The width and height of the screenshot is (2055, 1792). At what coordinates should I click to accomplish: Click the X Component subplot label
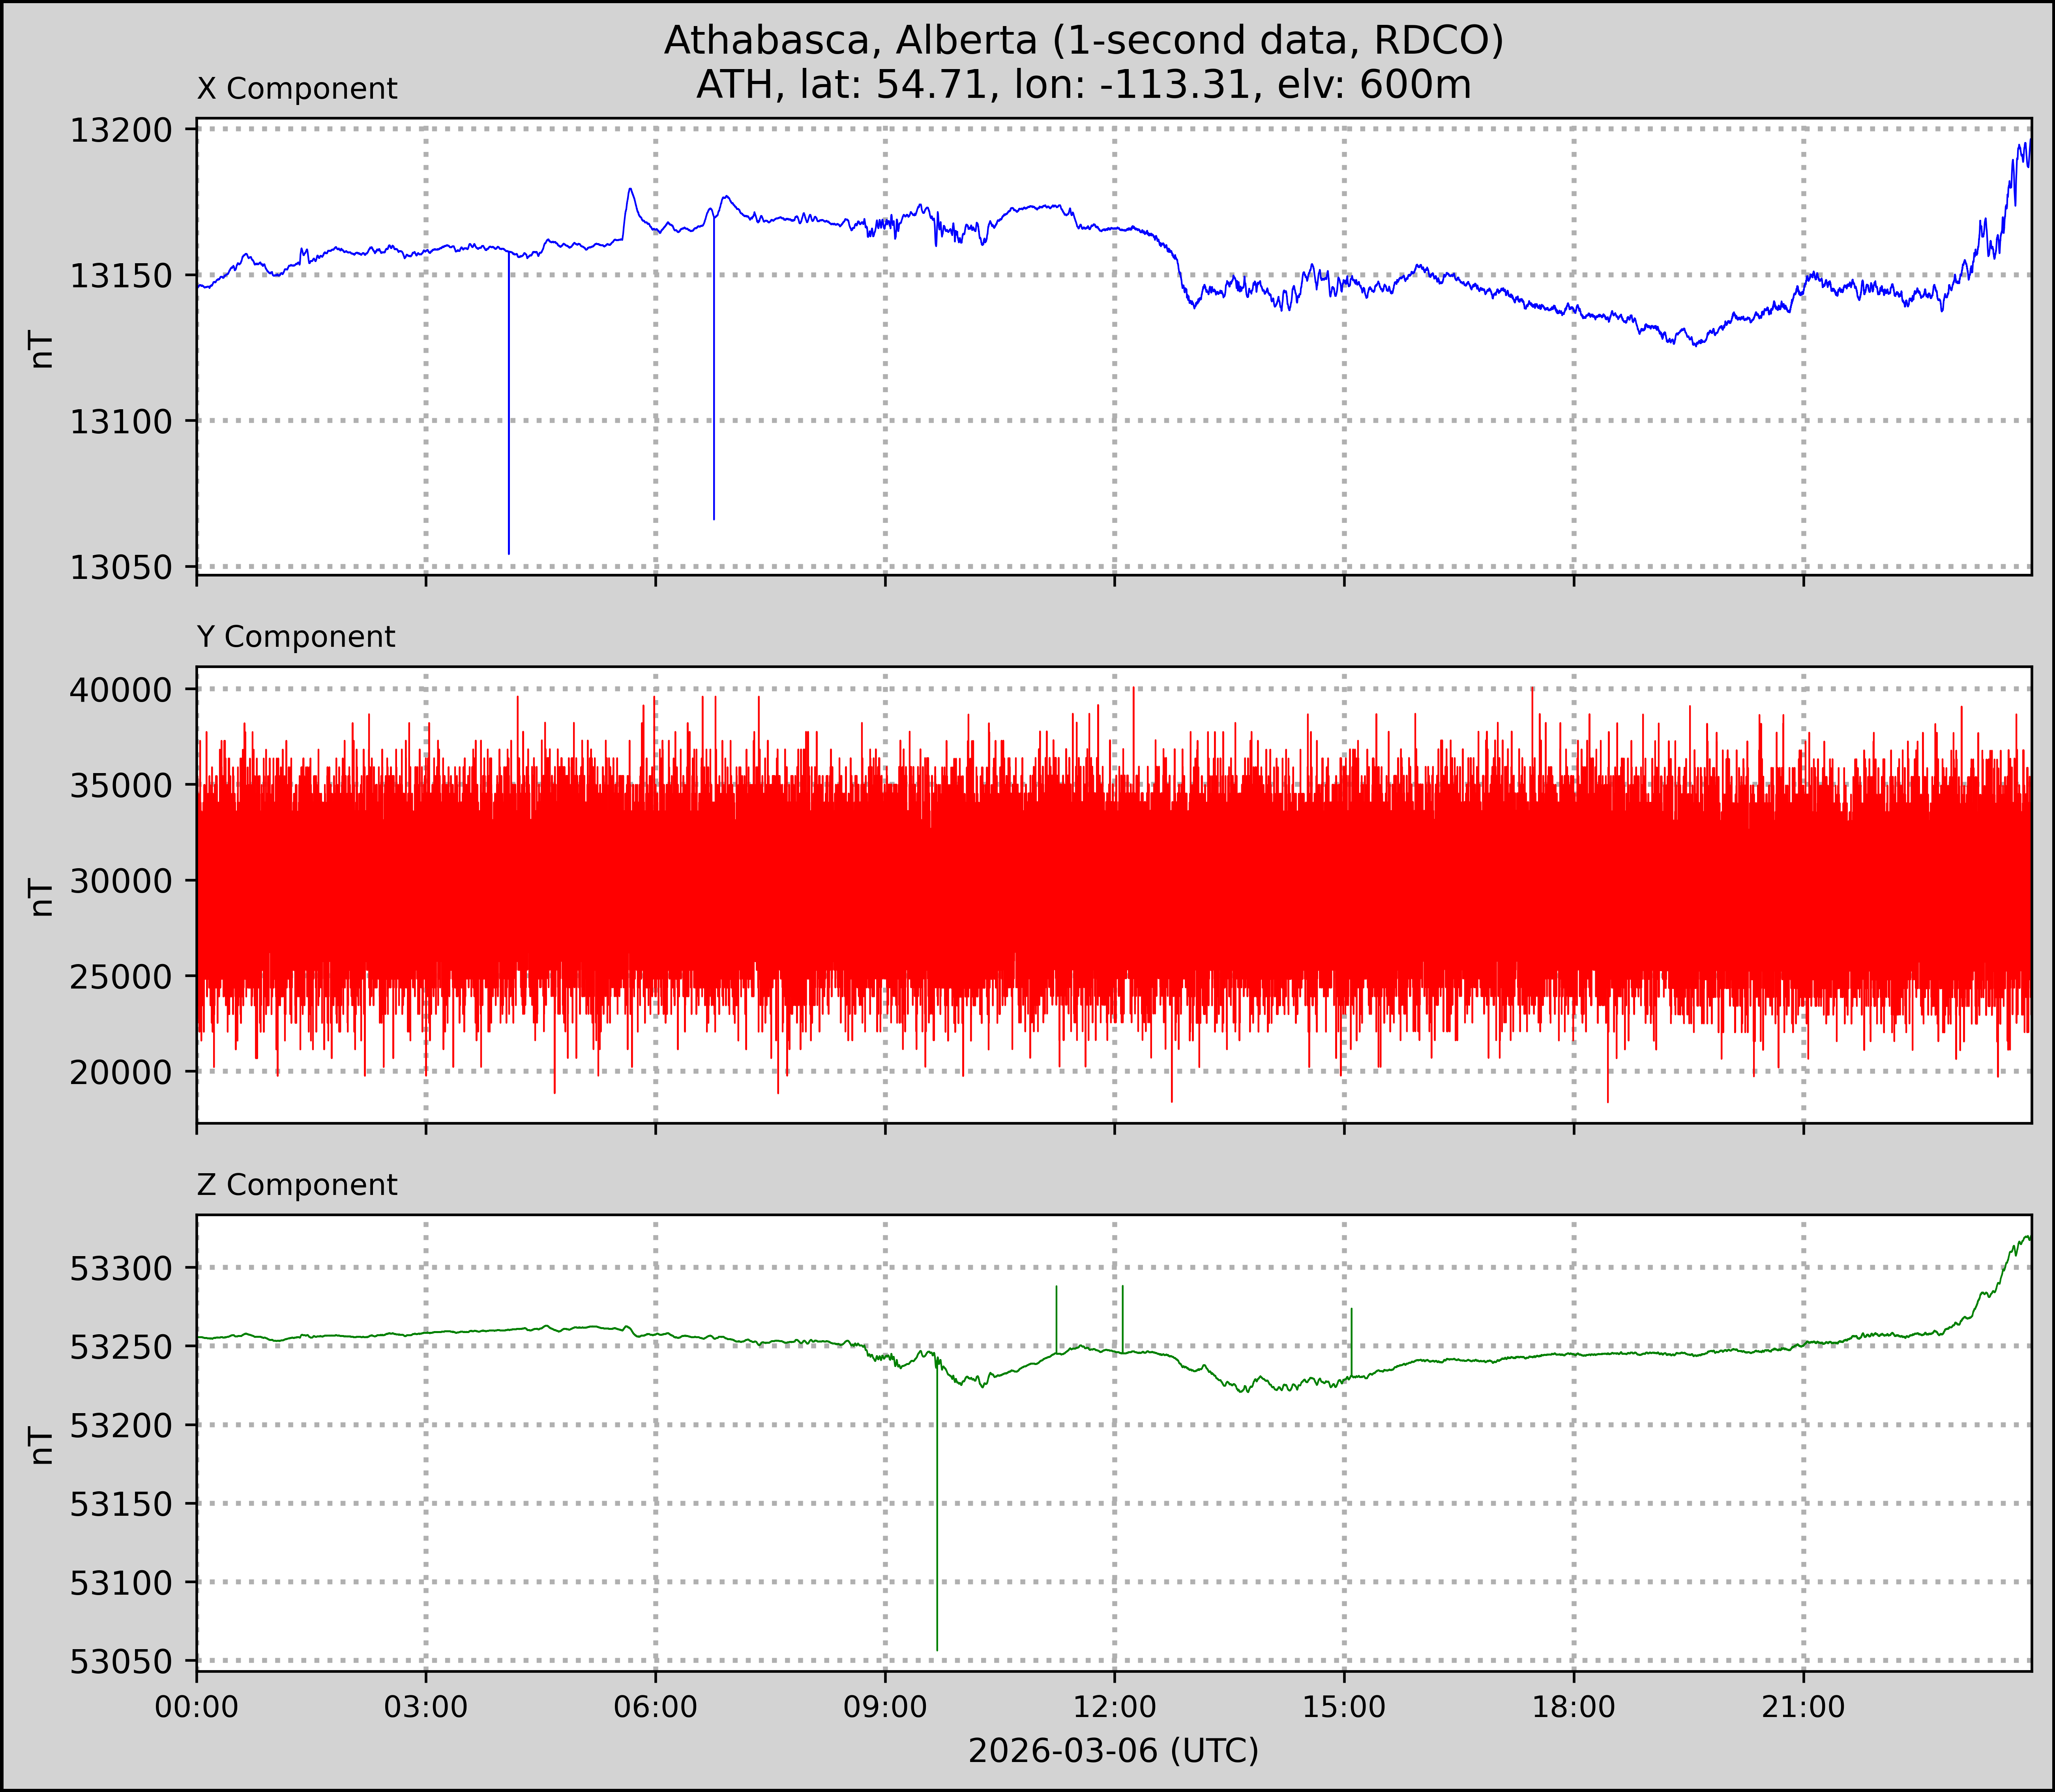[x=297, y=89]
